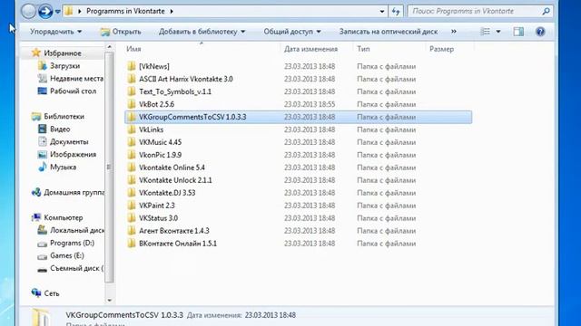
Task: Open the help question mark icon
Action: tap(540, 32)
